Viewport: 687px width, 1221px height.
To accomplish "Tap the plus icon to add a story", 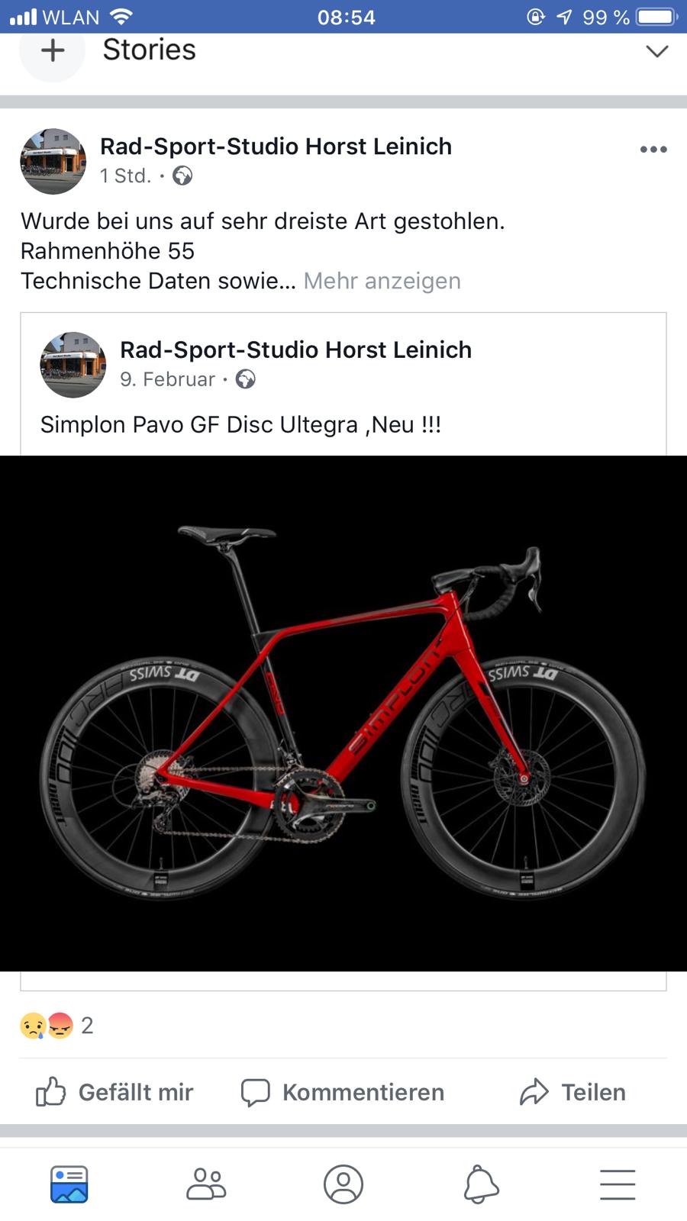I will point(52,50).
